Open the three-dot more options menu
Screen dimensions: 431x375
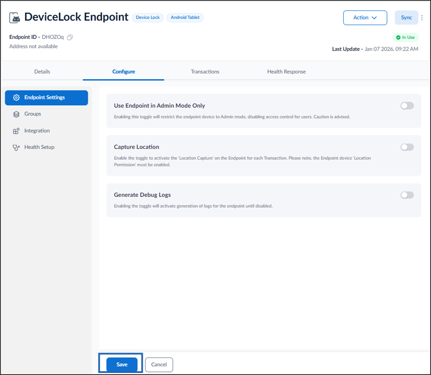(422, 18)
